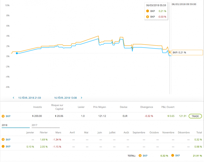Click the 2.05 % February value

point(44,147)
